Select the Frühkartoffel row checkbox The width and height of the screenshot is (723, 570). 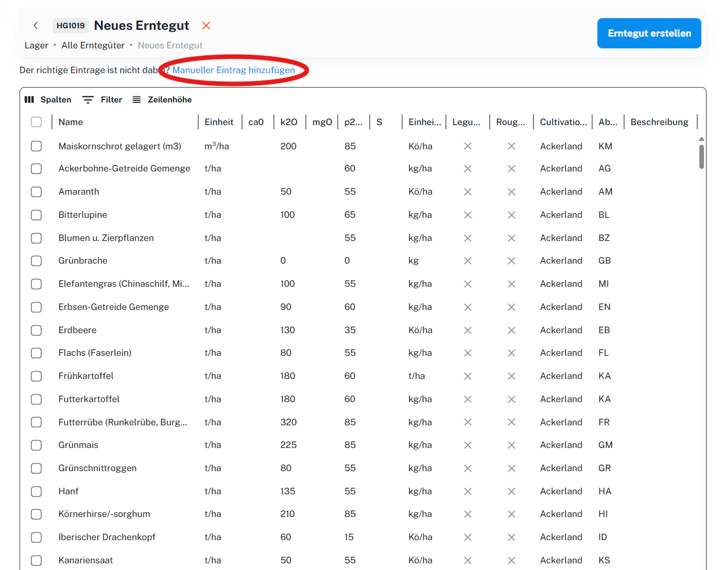click(36, 376)
